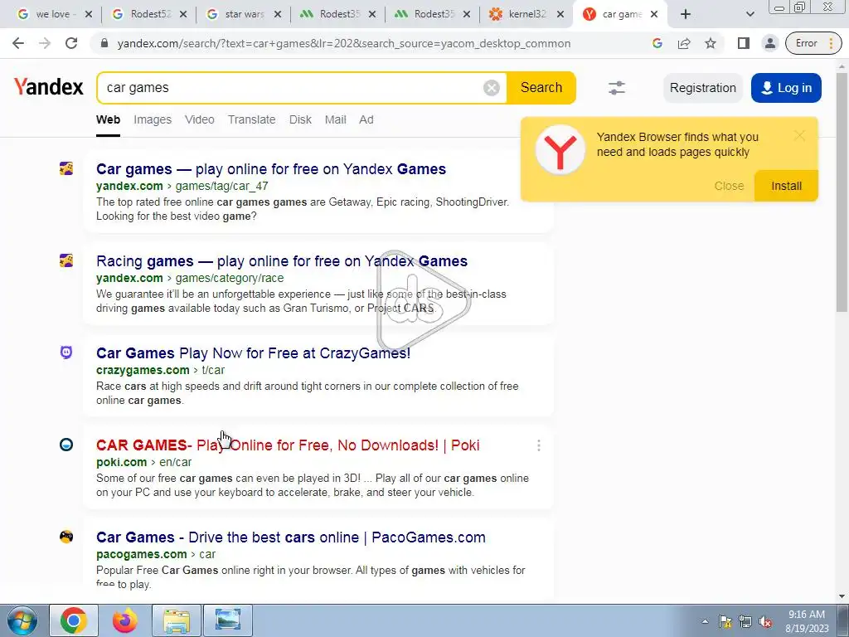Click the address bar URL
The image size is (849, 637).
344,43
